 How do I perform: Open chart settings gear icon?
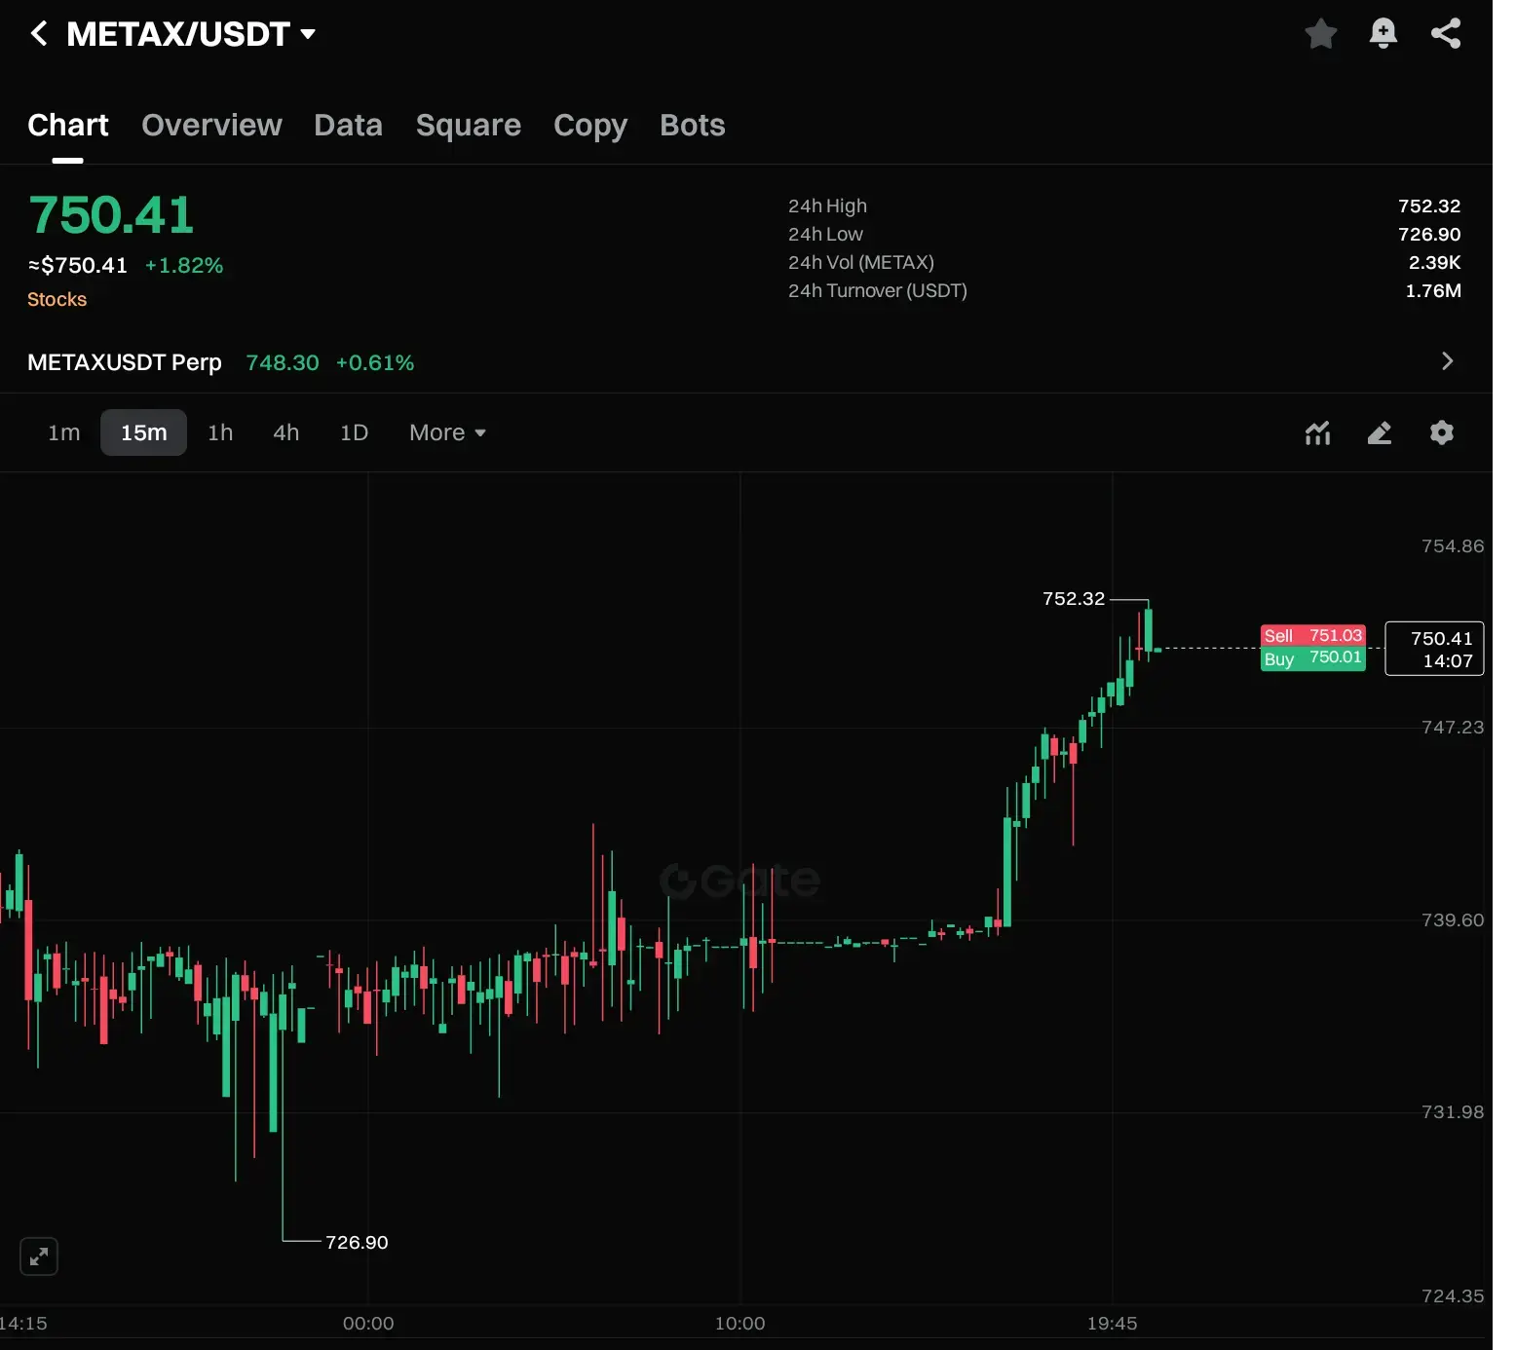1442,432
